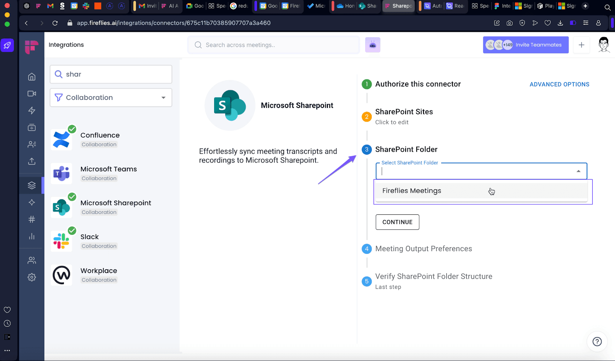Open the bar chart analytics icon
615x361 pixels.
tap(32, 236)
